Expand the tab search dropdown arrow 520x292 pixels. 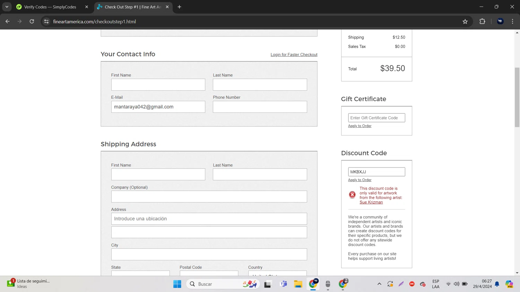7,7
